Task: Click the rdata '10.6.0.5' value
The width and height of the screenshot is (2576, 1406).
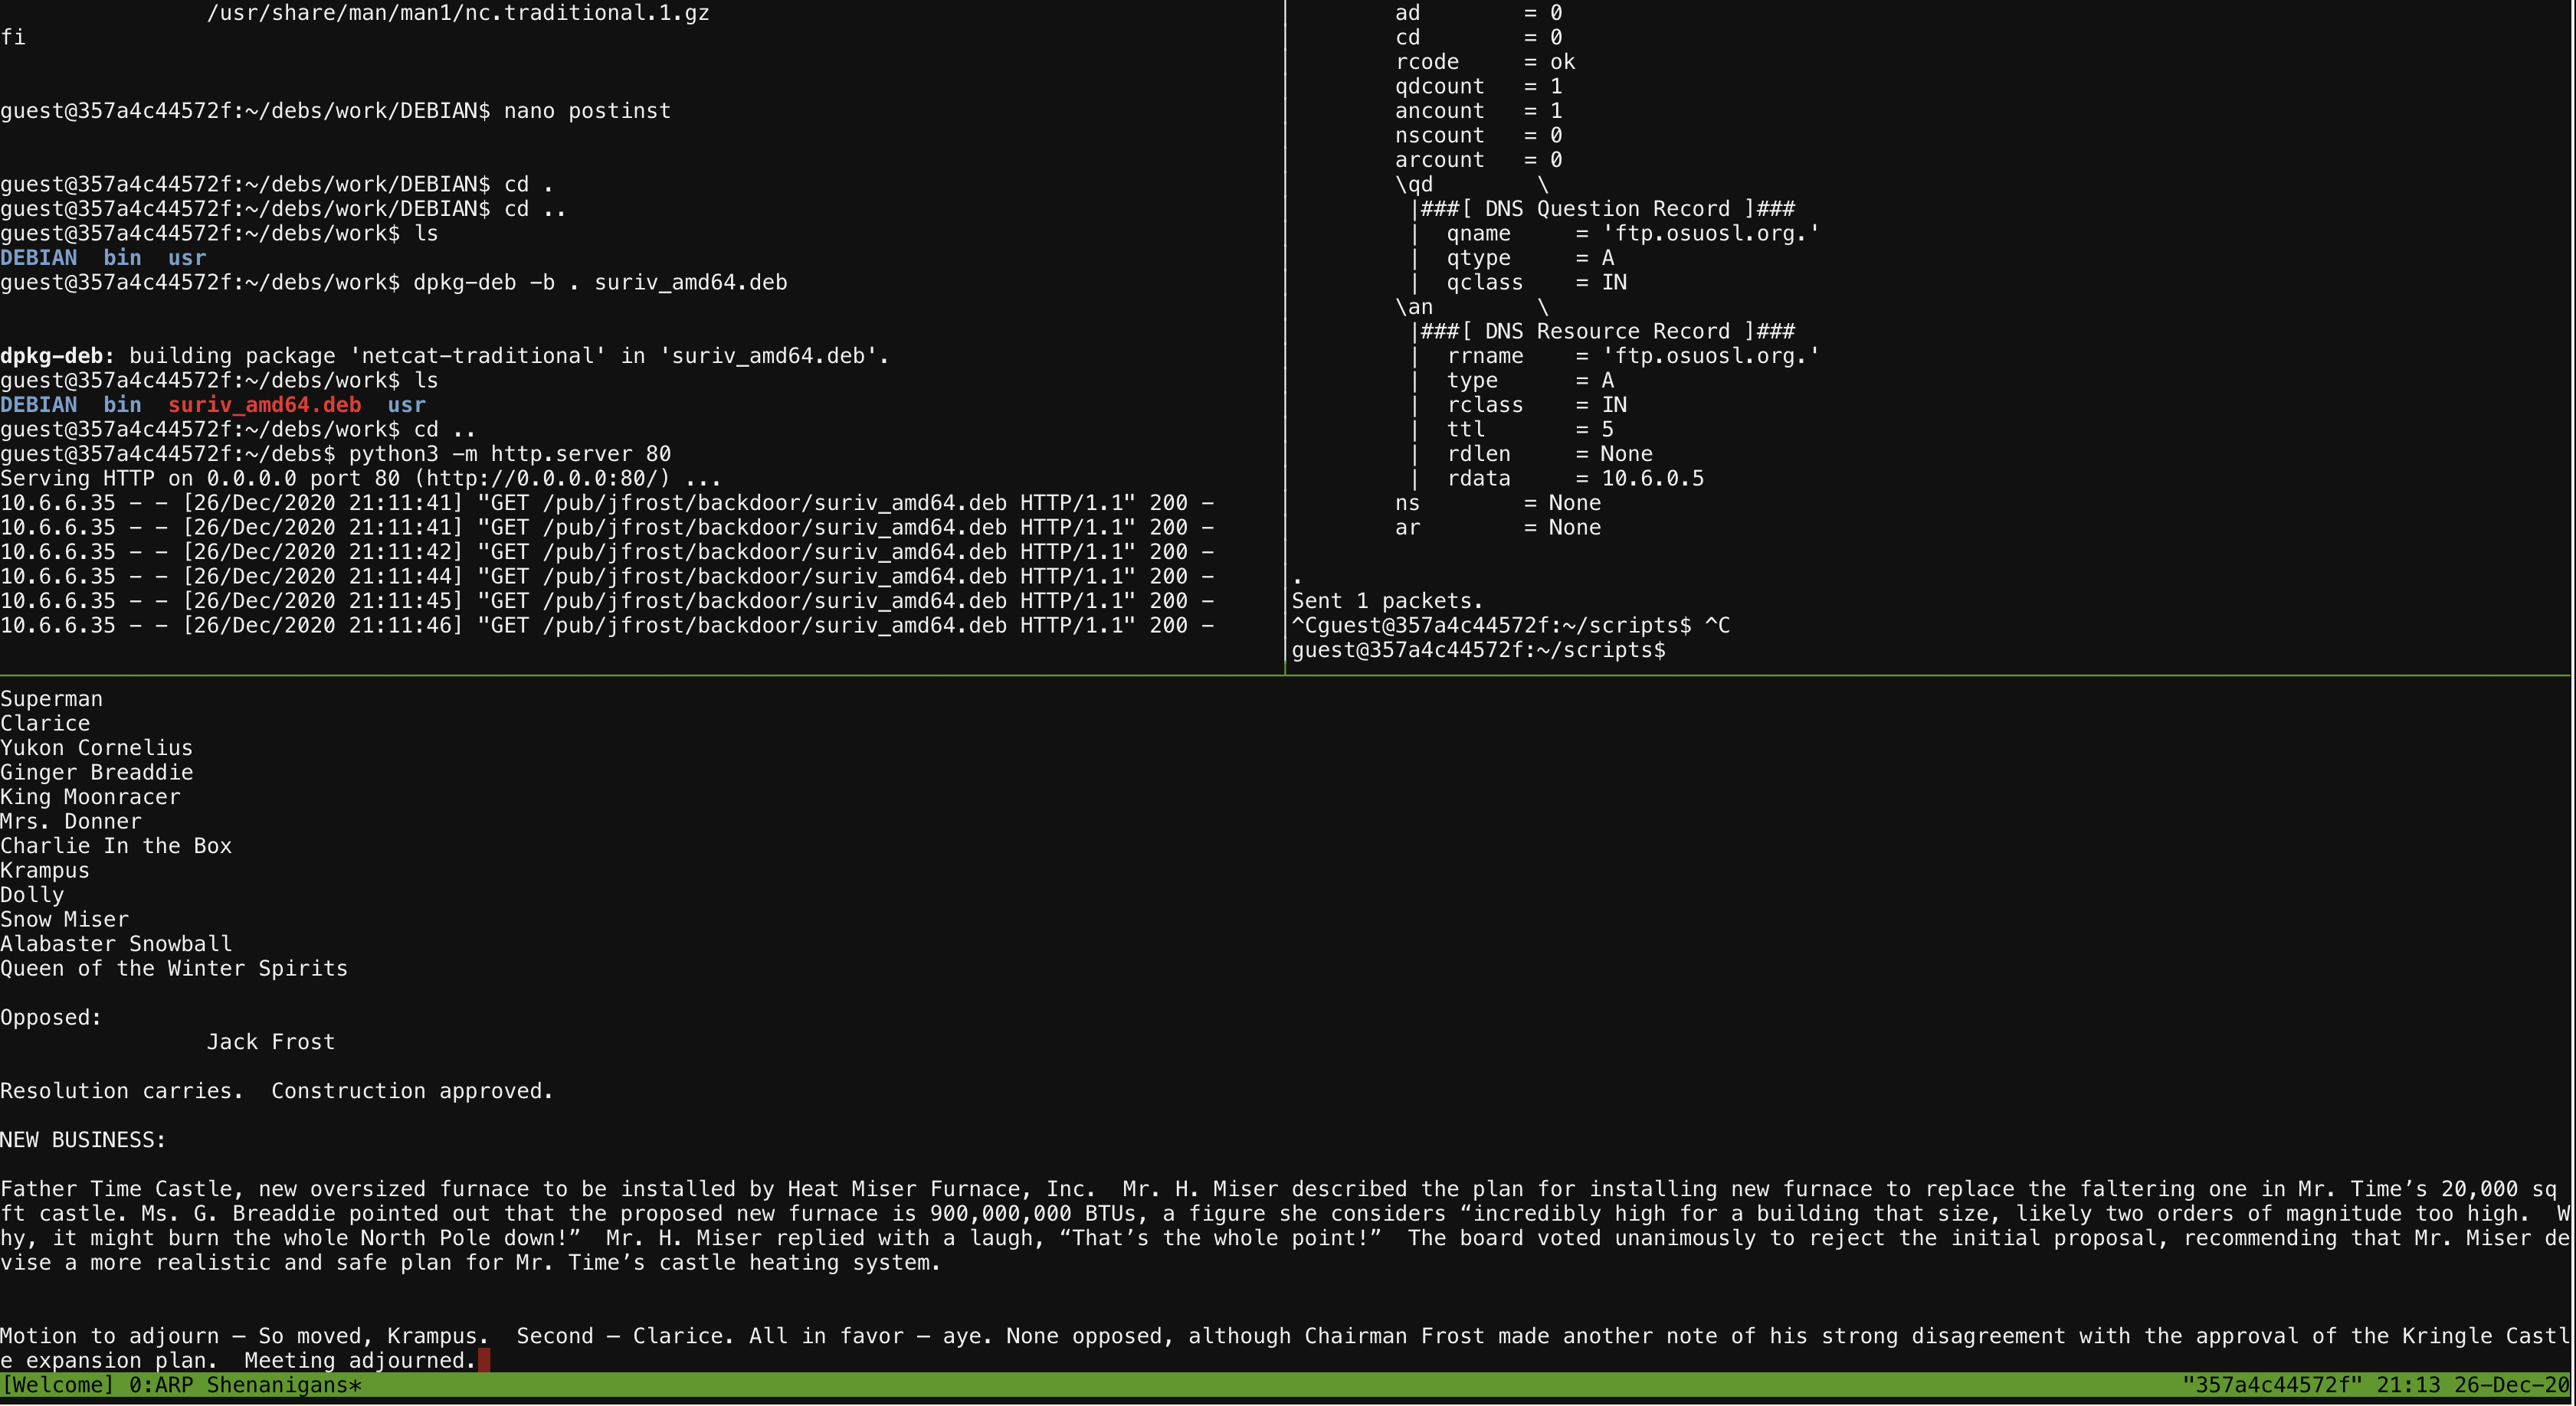Action: point(1653,479)
